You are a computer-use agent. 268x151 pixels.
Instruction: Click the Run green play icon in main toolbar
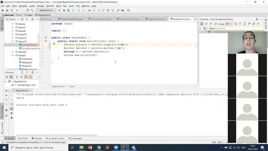pyautogui.click(x=59, y=10)
